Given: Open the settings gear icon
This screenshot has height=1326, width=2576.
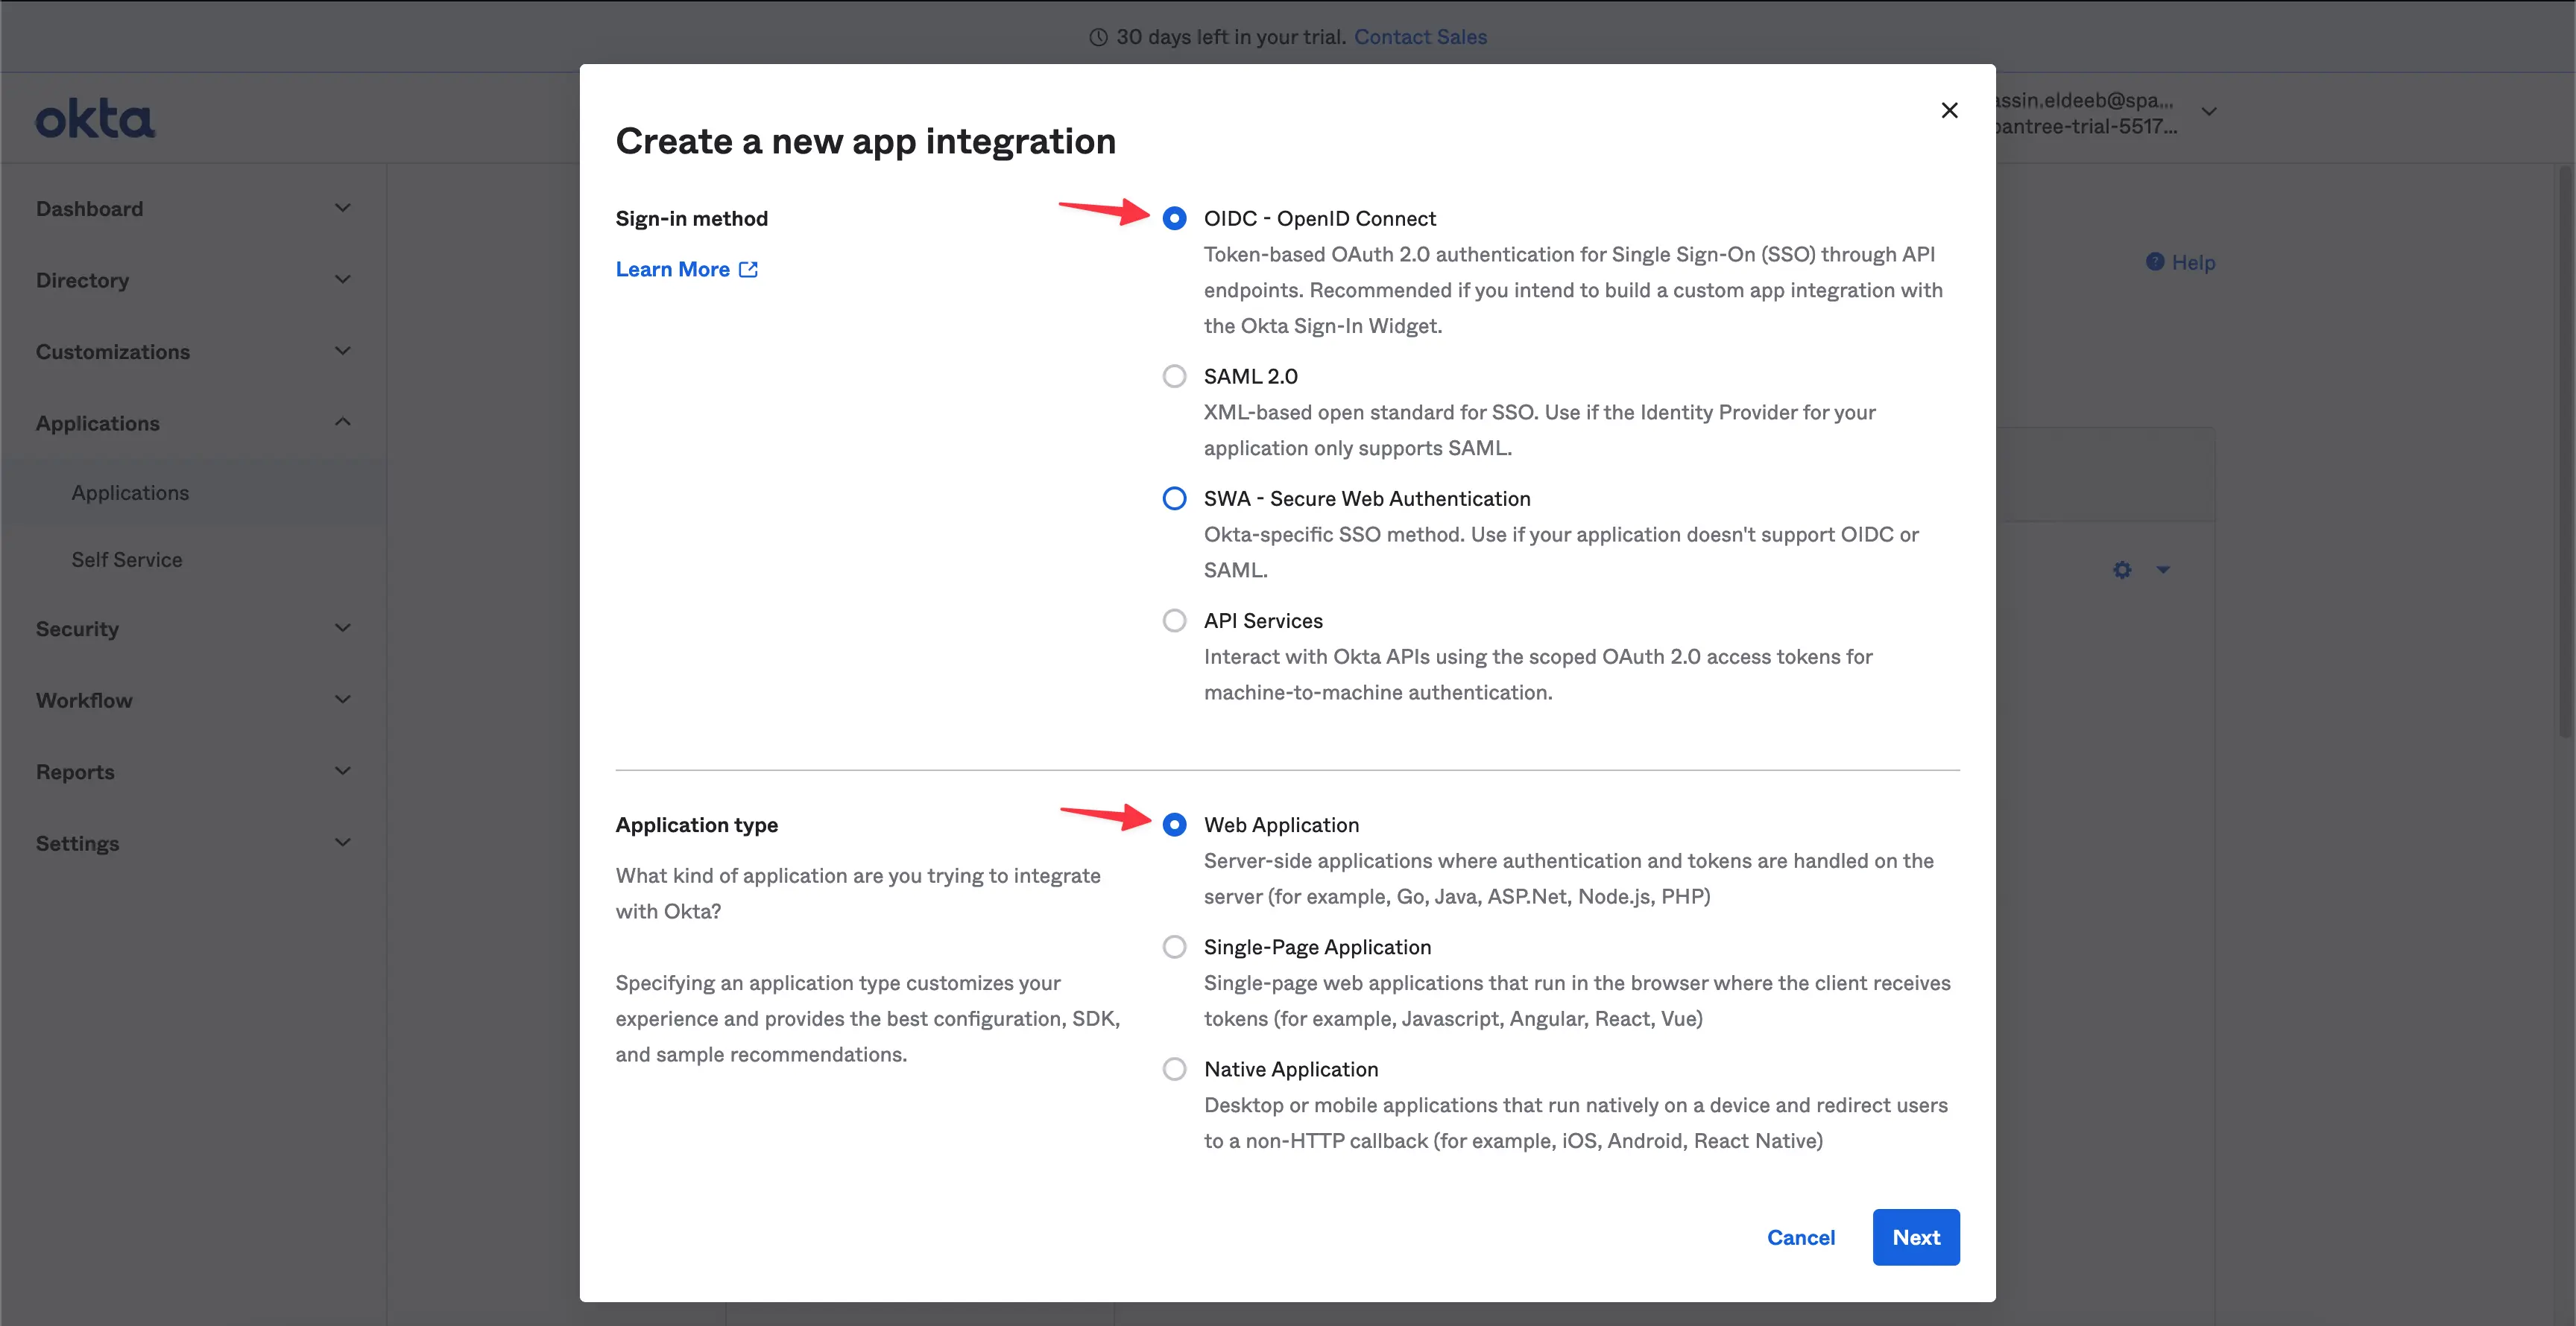Looking at the screenshot, I should (2121, 570).
